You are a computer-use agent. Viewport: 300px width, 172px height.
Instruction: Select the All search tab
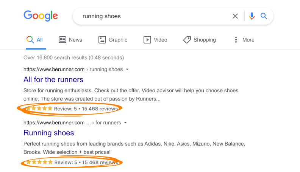click(x=39, y=40)
